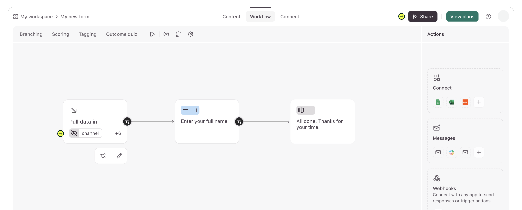The image size is (522, 210).
Task: Connect Excel integration
Action: [x=452, y=102]
